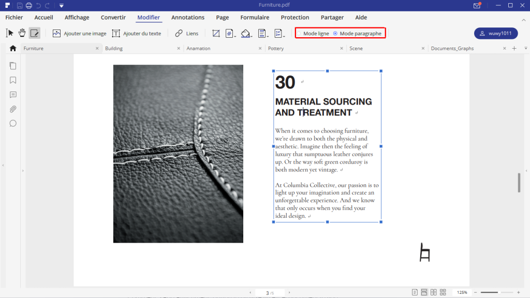Open the quick access toolbar dropdown
530x298 pixels.
tap(61, 5)
